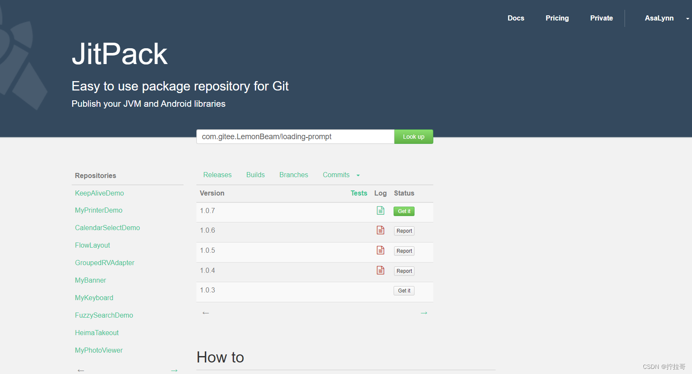The image size is (692, 374).
Task: Click the How to section heading
Action: click(x=220, y=357)
